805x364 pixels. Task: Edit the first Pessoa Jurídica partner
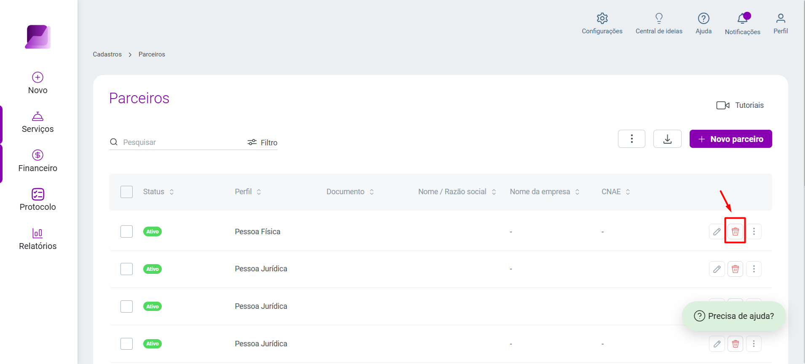[x=717, y=269]
